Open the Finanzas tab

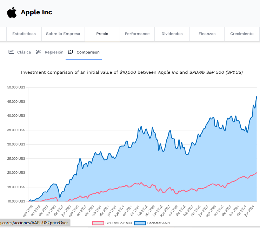207,34
